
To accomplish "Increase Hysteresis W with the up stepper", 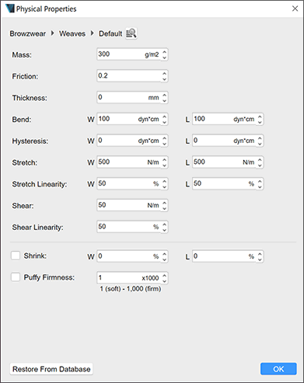I will 164,138.
